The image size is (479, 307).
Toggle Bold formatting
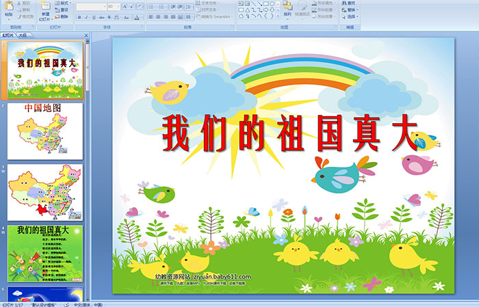(x=79, y=17)
